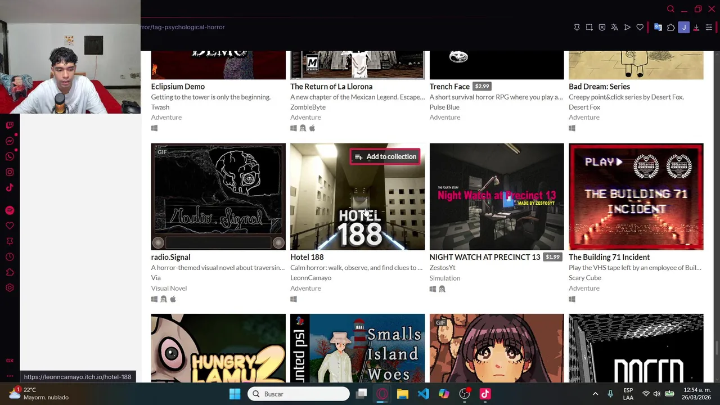Click the Buscar taskbar search box
The image size is (720, 405).
tap(299, 394)
